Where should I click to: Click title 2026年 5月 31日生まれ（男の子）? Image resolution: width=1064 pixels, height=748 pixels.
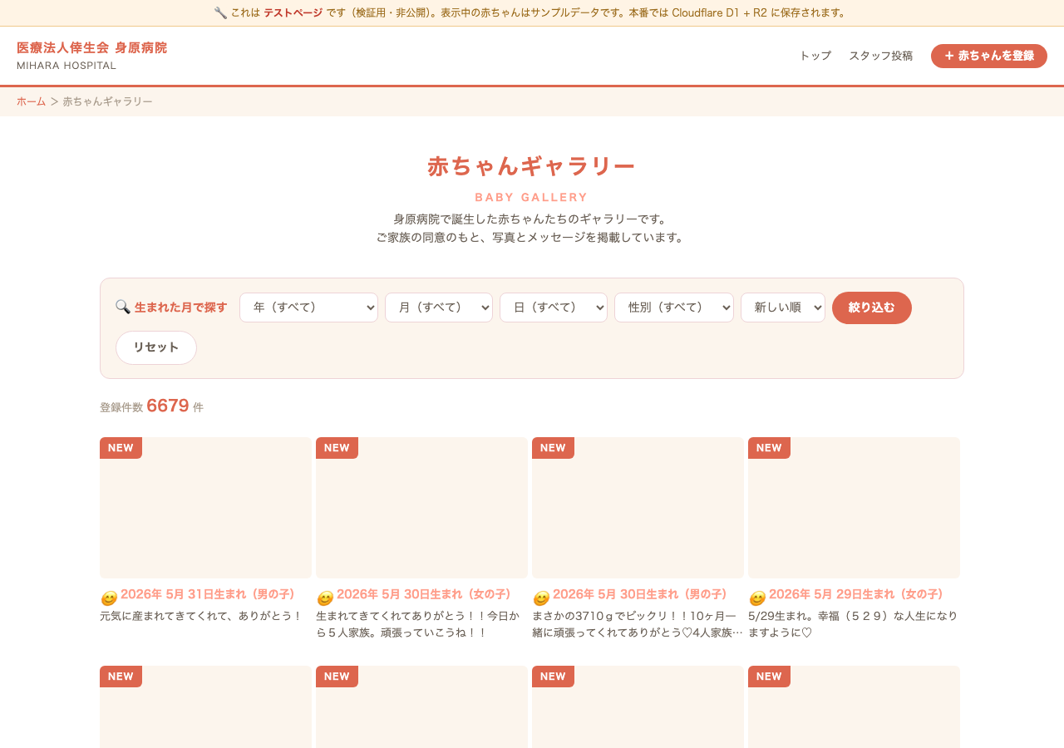[208, 594]
